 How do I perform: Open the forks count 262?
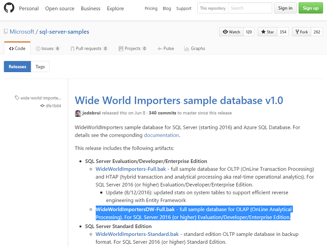(x=317, y=32)
